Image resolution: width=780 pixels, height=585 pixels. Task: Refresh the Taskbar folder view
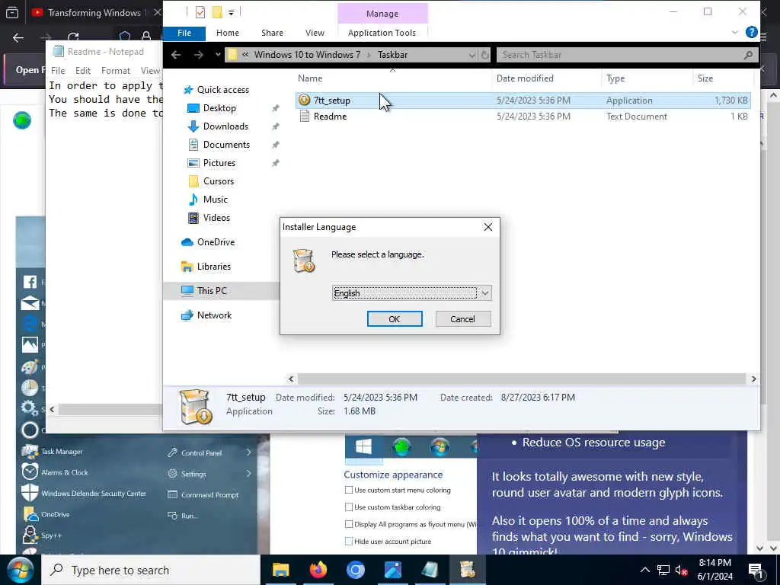[484, 55]
